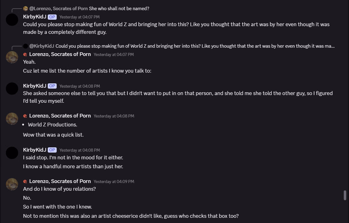The height and width of the screenshot is (223, 349).
Task: Click Lorenzo's avatar beside the 04:08 PM message
Action: (12, 119)
